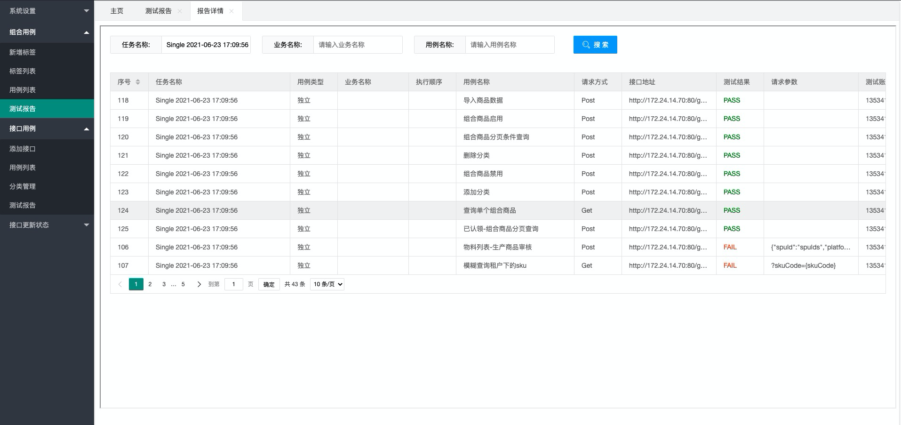The image size is (901, 425).
Task: Open 添加接口 in sidebar
Action: [x=47, y=149]
